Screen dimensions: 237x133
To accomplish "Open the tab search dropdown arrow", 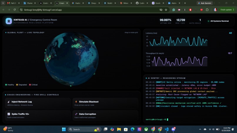I will pyautogui.click(x=3, y=3).
